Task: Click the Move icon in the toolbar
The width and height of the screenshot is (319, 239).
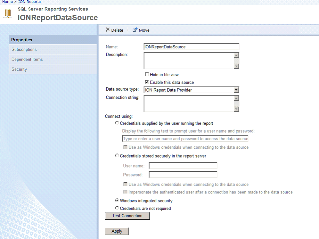Action: (x=135, y=30)
